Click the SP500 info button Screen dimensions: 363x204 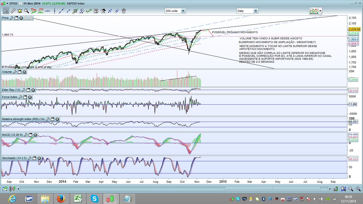point(20,3)
